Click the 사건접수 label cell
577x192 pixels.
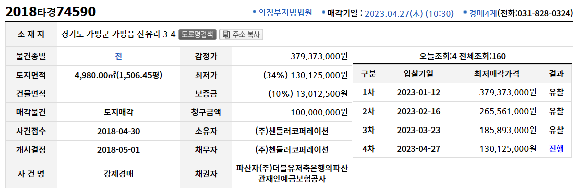(31, 131)
